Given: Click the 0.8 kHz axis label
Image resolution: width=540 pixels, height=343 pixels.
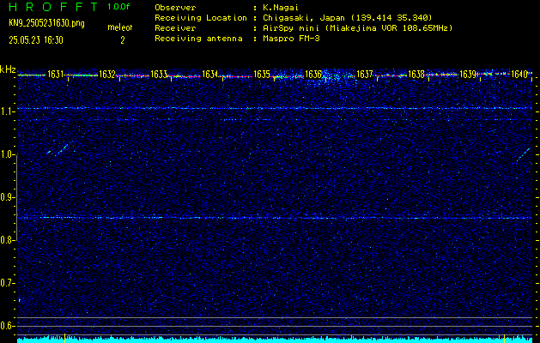Looking at the screenshot, I should point(8,240).
